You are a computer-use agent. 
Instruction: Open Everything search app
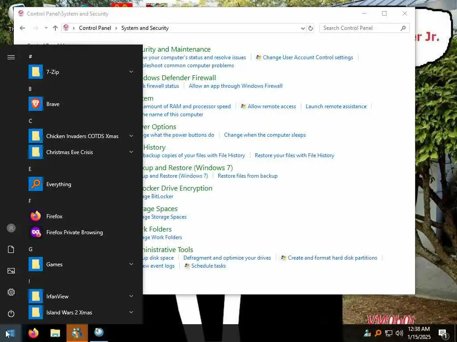[36, 184]
